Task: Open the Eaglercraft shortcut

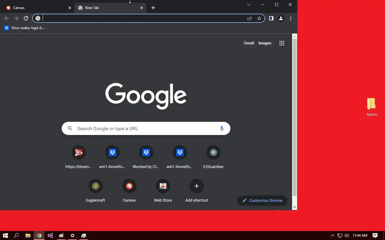Action: tap(96, 191)
